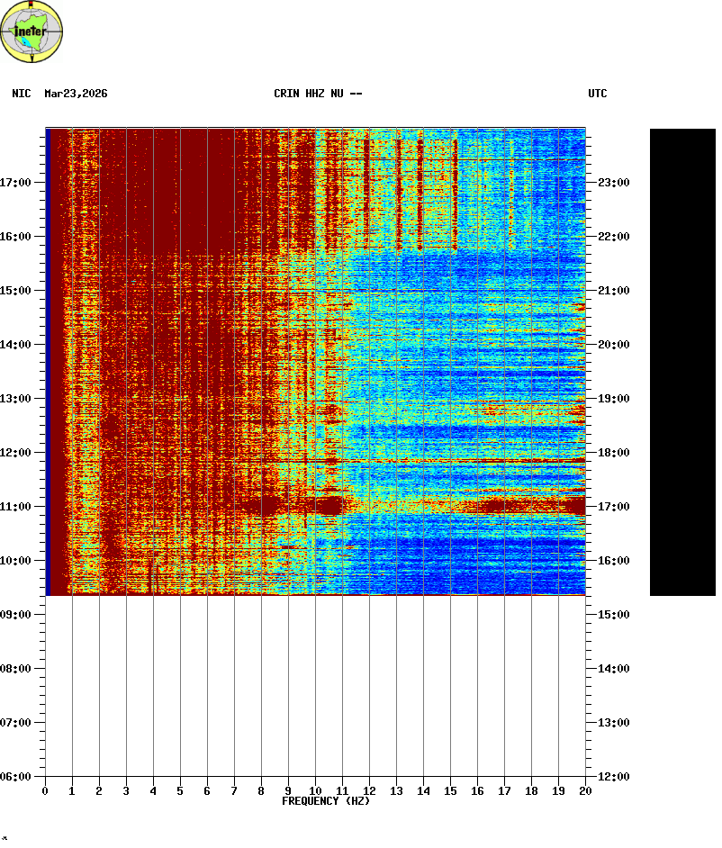Viewport: 722px width, 848px height.
Task: Click the 23:00 UTC tick label
Action: tap(612, 183)
